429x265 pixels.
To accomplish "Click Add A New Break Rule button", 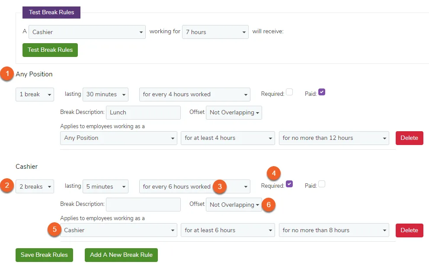I will click(x=121, y=255).
